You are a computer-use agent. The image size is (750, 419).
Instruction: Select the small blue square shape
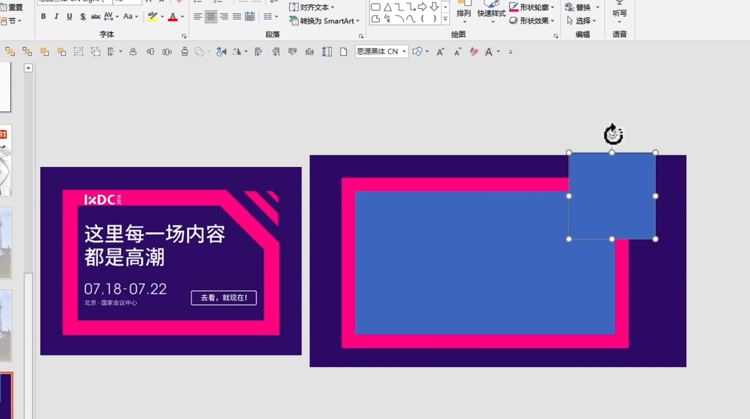pyautogui.click(x=612, y=196)
